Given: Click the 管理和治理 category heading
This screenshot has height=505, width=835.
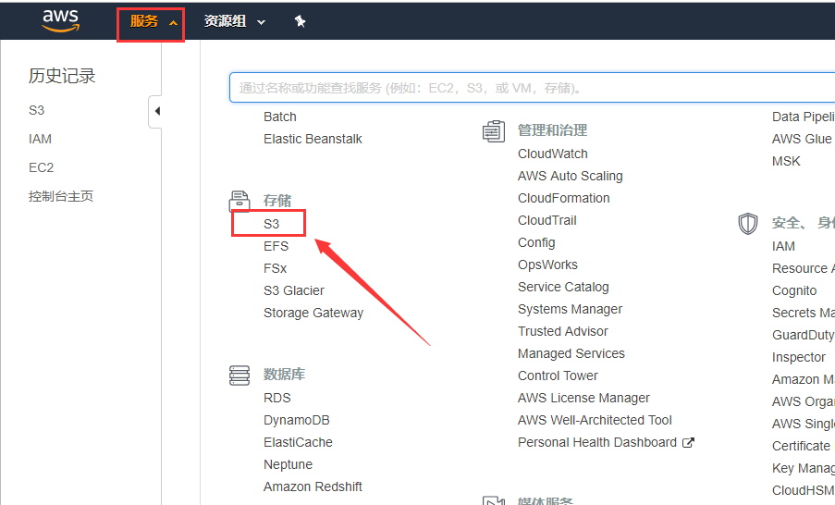Looking at the screenshot, I should coord(552,130).
